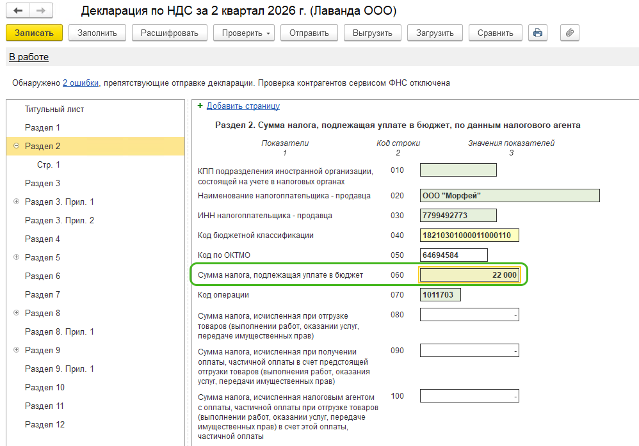This screenshot has height=446, width=639.
Task: Select Раздел 9 row label
Action: 42,350
